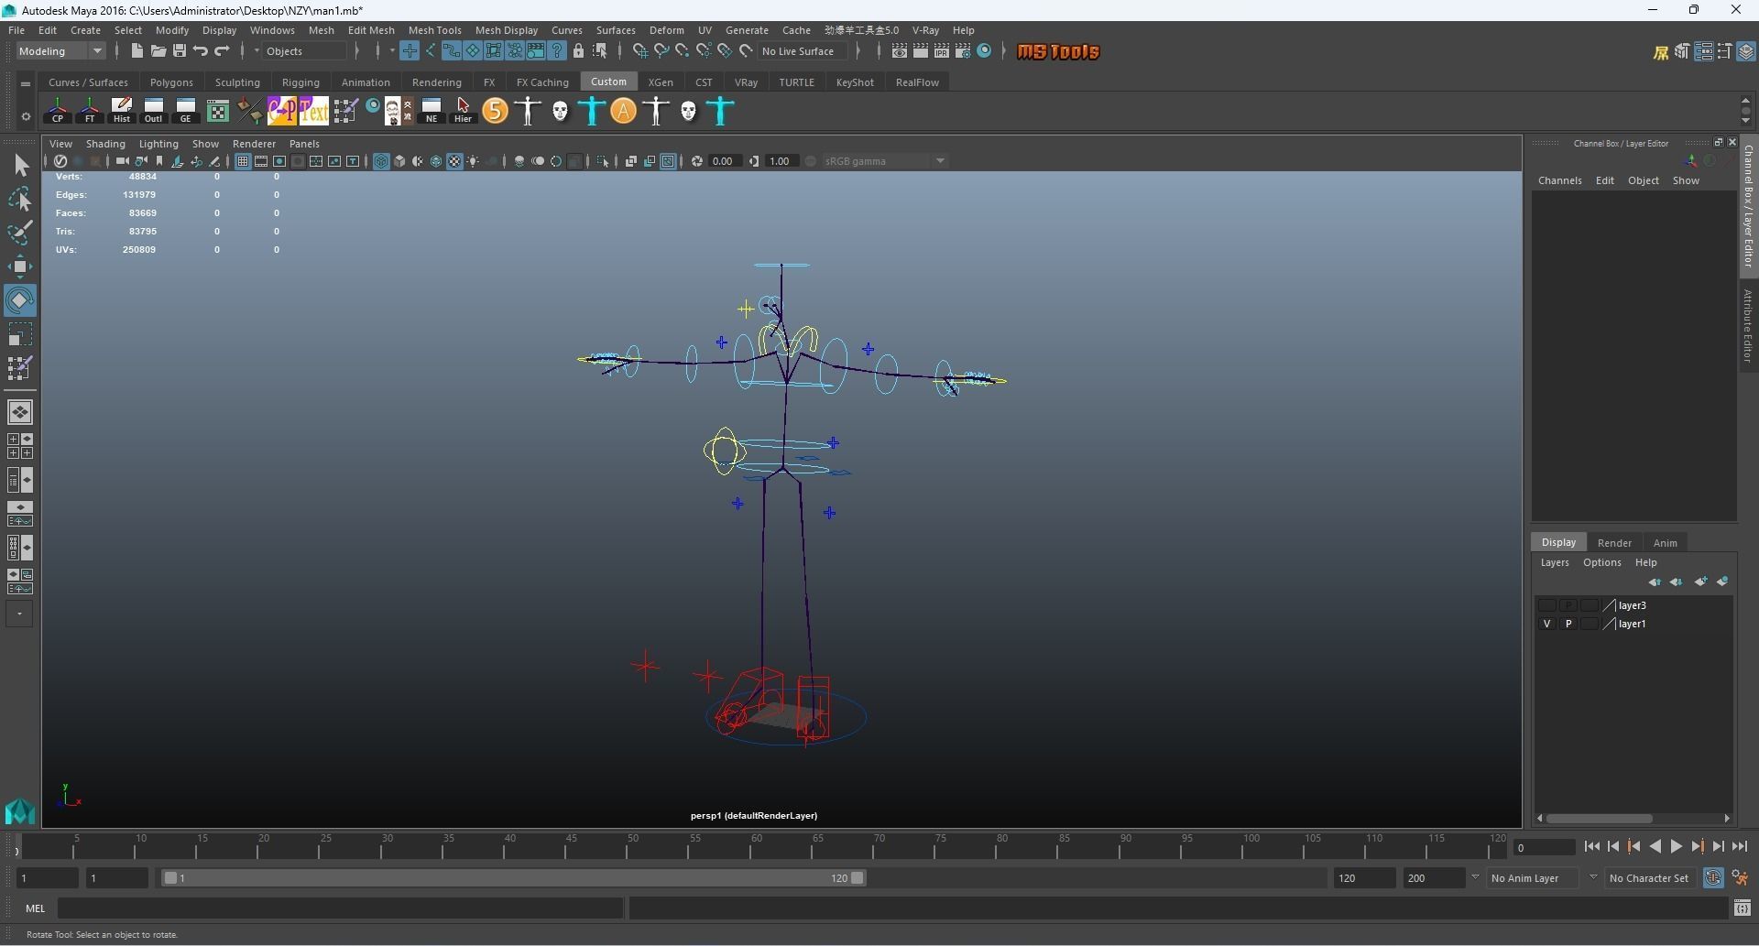Click the NE node editor shelf icon

(432, 111)
